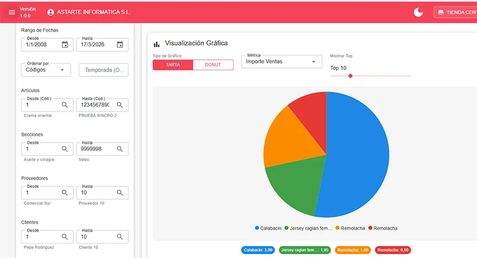Search Artículos Desde code lookup icon
This screenshot has height=259, width=477.
point(65,105)
